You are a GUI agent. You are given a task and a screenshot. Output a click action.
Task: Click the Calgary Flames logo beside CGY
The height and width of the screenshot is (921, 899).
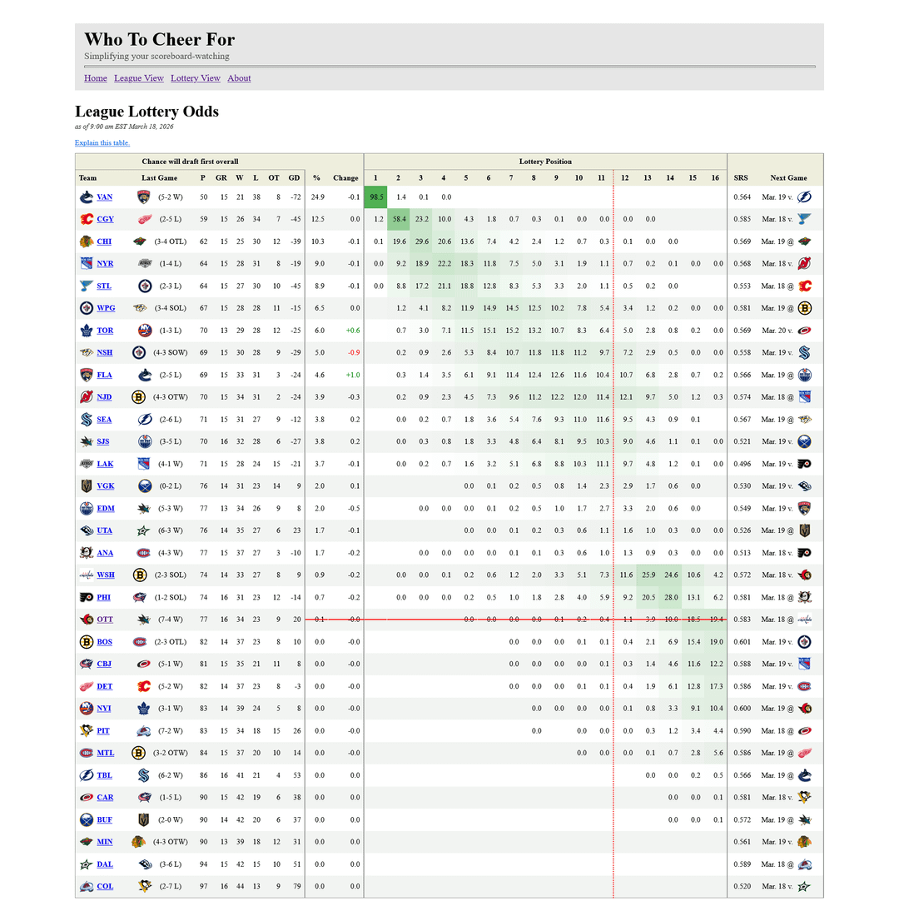tap(86, 220)
